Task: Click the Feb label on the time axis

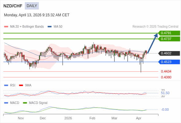Action: tap(92, 118)
